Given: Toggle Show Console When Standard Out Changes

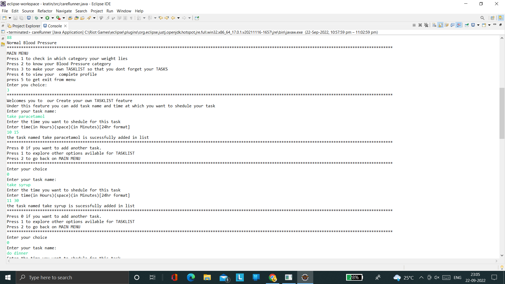Looking at the screenshot, I should pyautogui.click(x=452, y=25).
